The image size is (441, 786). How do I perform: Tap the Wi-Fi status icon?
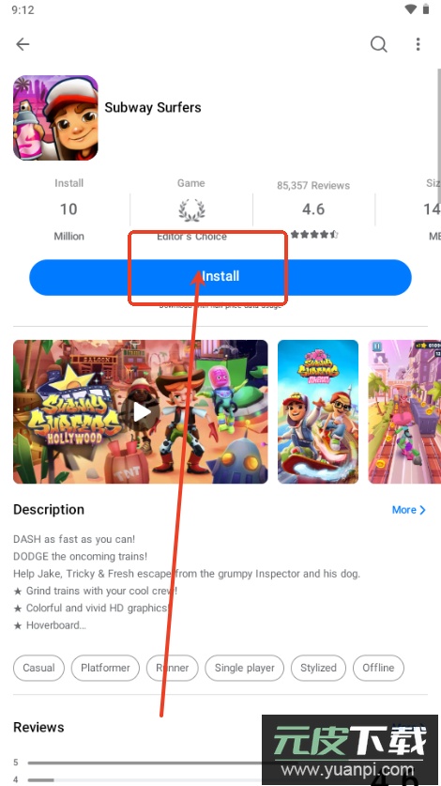pyautogui.click(x=411, y=9)
